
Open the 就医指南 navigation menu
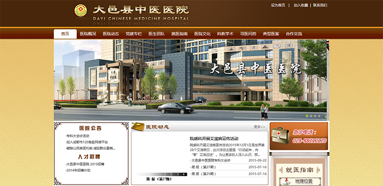pyautogui.click(x=179, y=34)
